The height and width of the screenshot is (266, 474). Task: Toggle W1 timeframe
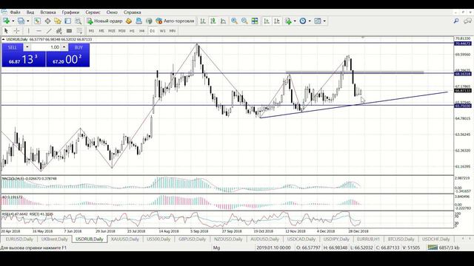click(162, 31)
